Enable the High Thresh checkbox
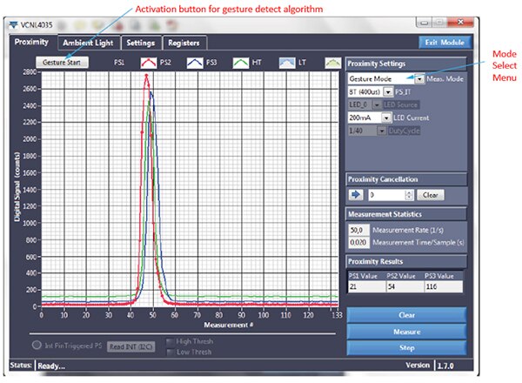This screenshot has width=522, height=383. pos(171,341)
